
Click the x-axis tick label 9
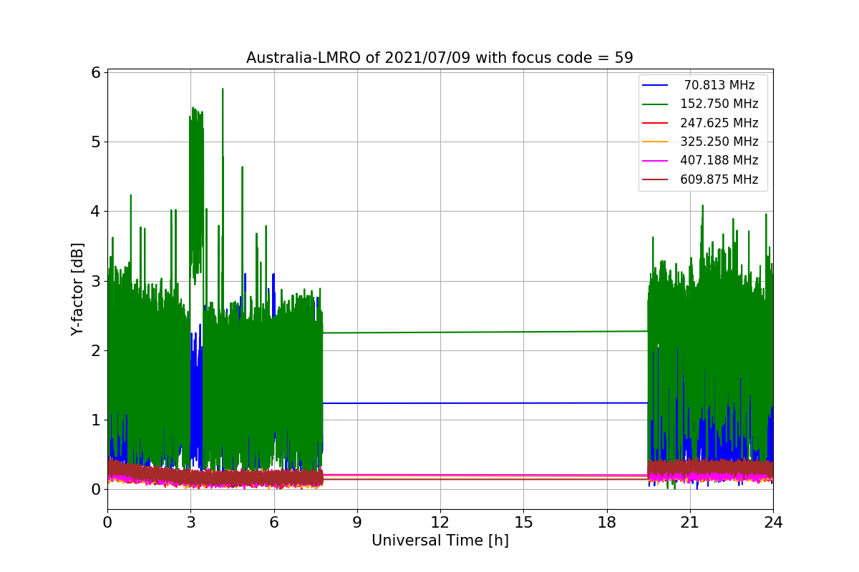coord(357,523)
